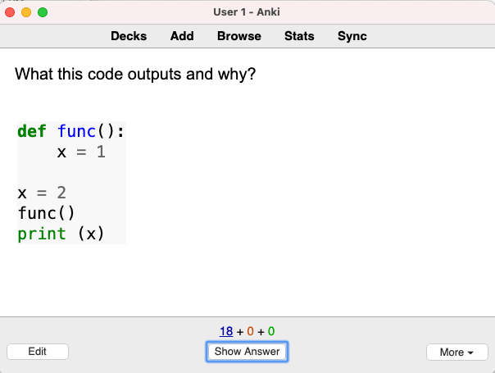
Task: Click the 'User 1 - Anki' title bar
Action: (247, 12)
